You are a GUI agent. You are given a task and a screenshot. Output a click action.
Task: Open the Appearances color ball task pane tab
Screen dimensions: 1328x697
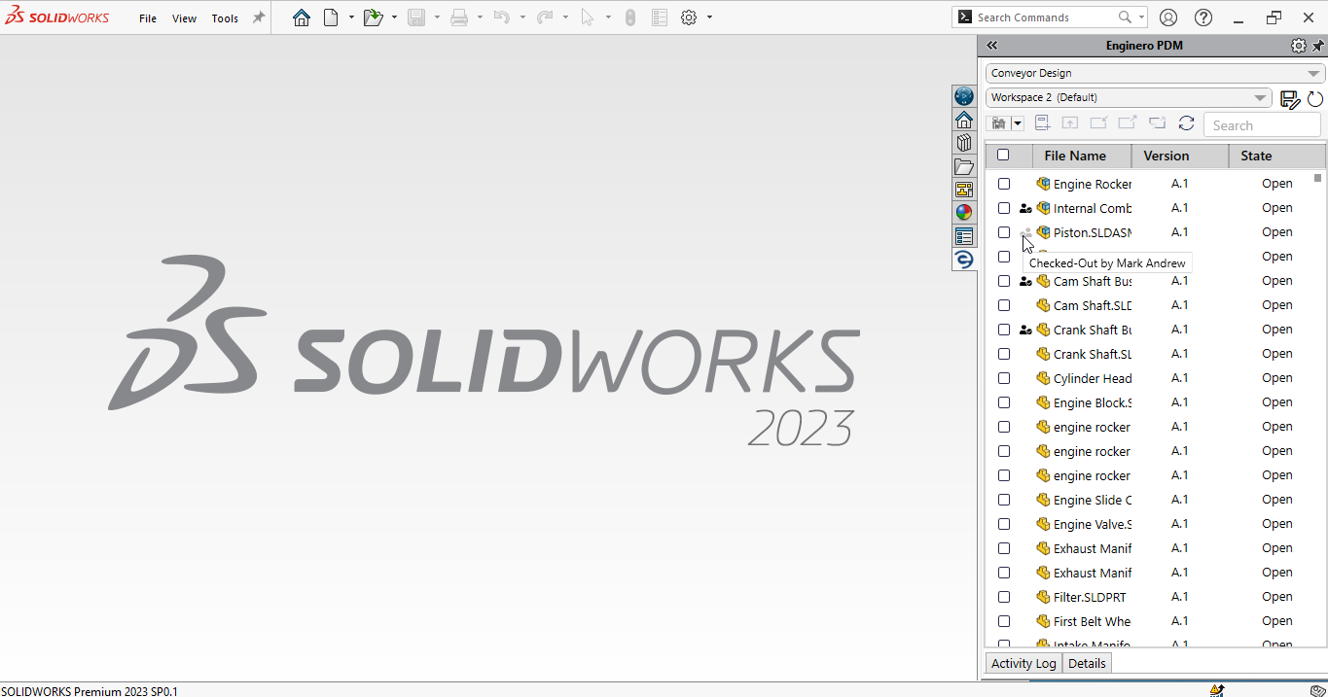click(964, 213)
